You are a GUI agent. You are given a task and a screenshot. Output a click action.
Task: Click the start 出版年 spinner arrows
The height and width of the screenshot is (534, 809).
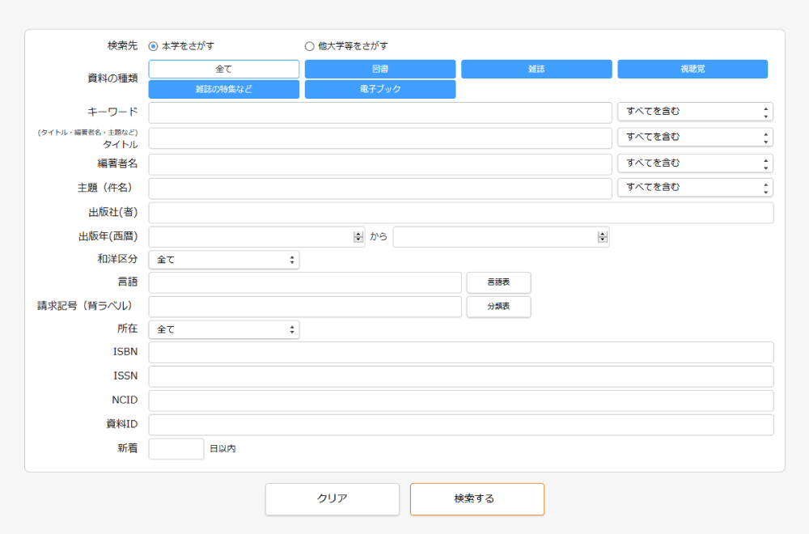[358, 237]
